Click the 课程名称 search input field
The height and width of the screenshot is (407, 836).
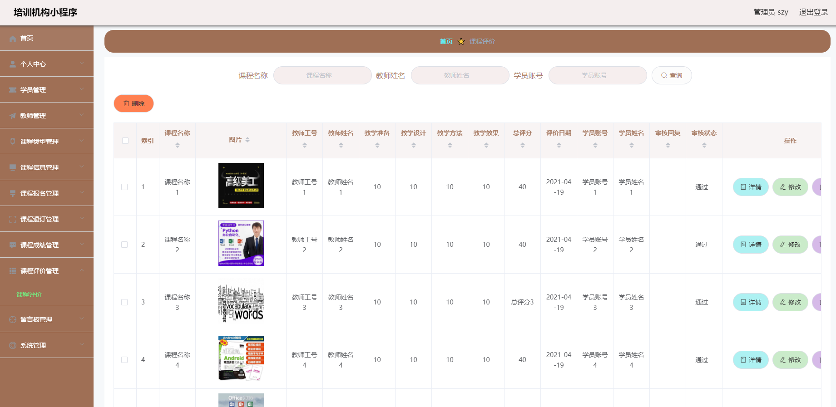point(322,75)
